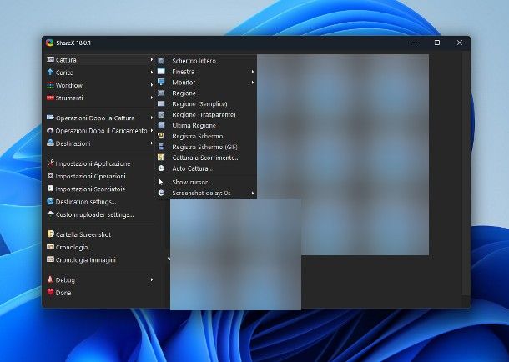Screen dimensions: 509x362
Task: Click the Dona entry label
Action: (63, 293)
